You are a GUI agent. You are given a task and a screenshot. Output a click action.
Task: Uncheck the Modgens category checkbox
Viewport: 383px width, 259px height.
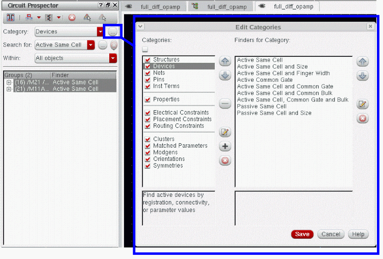[x=147, y=152]
